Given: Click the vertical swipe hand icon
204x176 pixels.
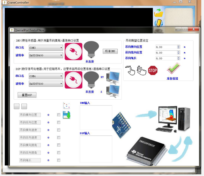Looking at the screenshot, I should click(141, 70).
